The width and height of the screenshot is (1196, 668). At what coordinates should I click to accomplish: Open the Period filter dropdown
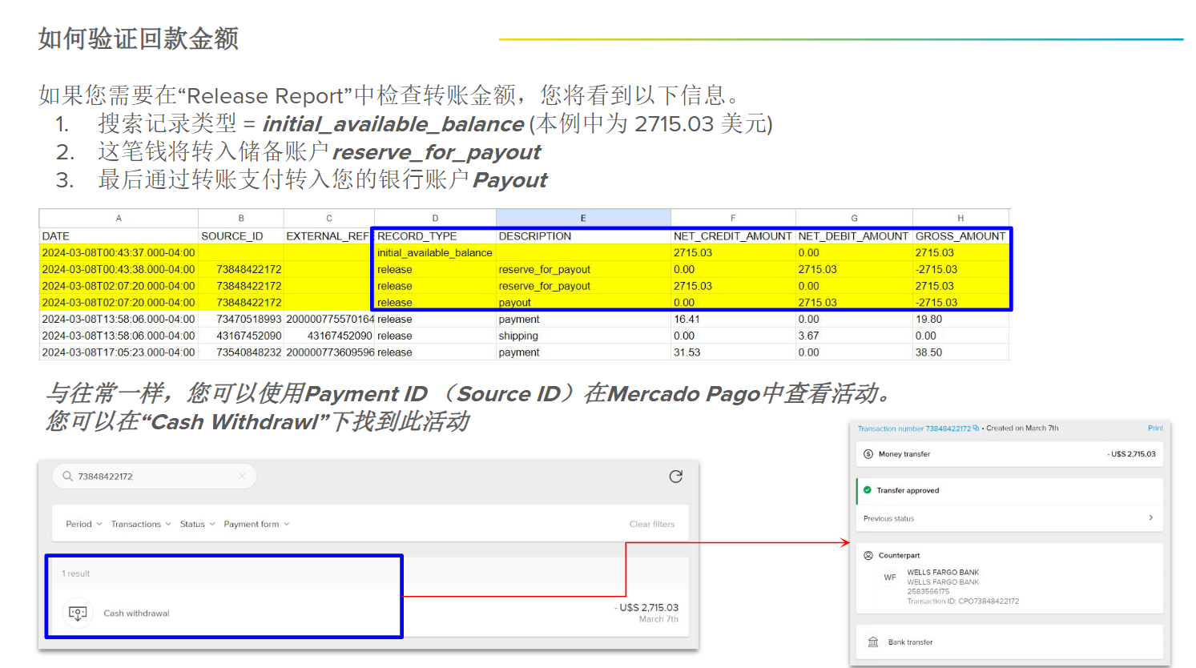[83, 524]
